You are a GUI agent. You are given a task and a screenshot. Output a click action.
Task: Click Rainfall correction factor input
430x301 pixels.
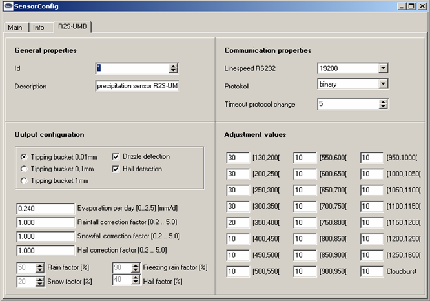(45, 222)
